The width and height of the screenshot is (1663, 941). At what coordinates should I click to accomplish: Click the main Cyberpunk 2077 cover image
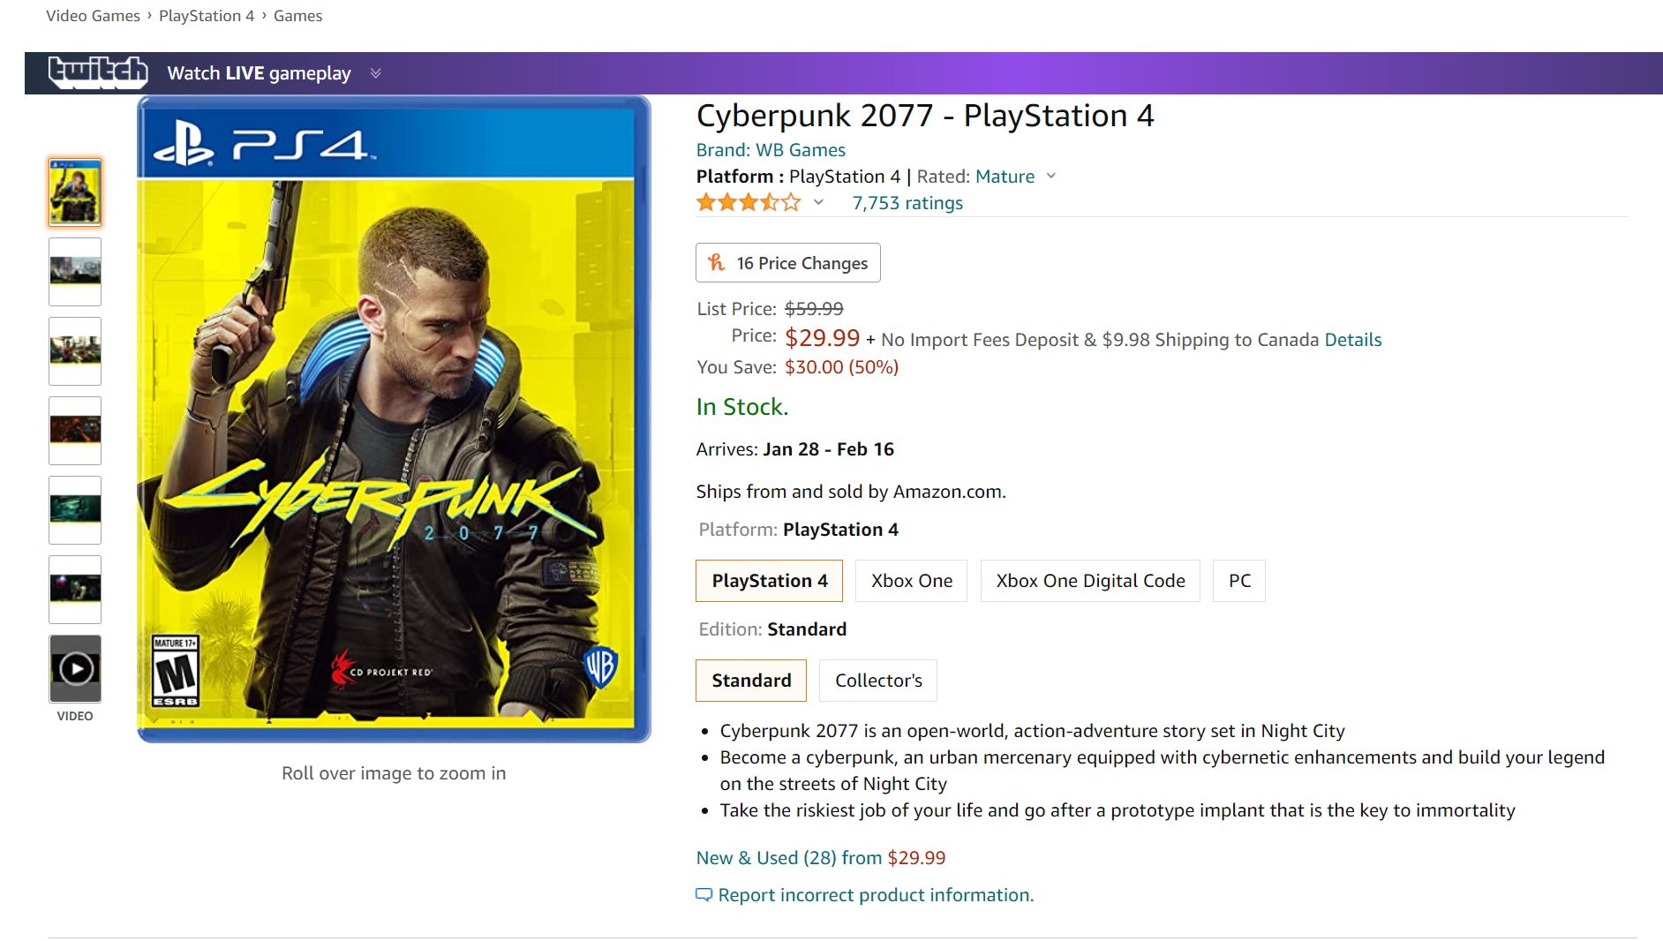tap(394, 419)
